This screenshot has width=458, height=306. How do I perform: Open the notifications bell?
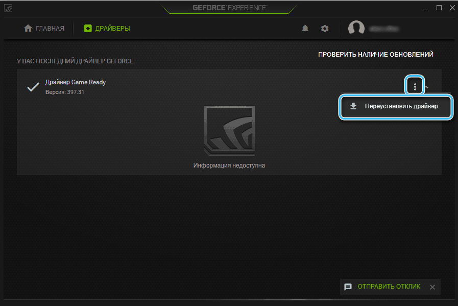(x=305, y=29)
